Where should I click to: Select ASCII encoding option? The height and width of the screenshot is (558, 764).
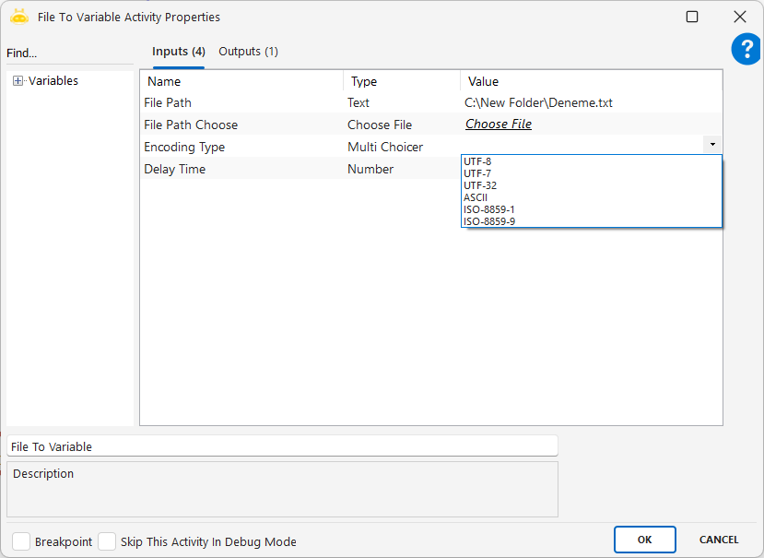(476, 197)
